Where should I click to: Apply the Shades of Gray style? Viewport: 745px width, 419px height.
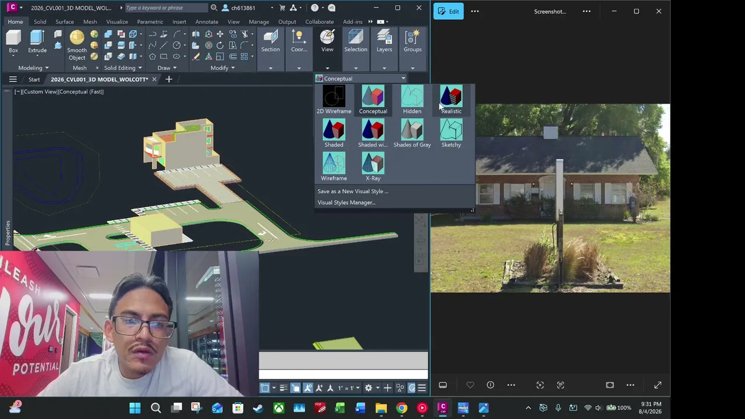pyautogui.click(x=412, y=133)
